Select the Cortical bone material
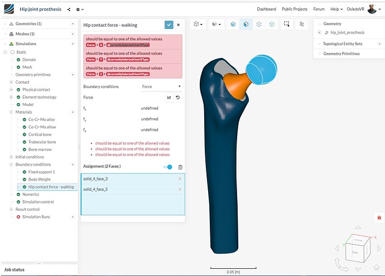The image size is (385, 276). (x=40, y=134)
